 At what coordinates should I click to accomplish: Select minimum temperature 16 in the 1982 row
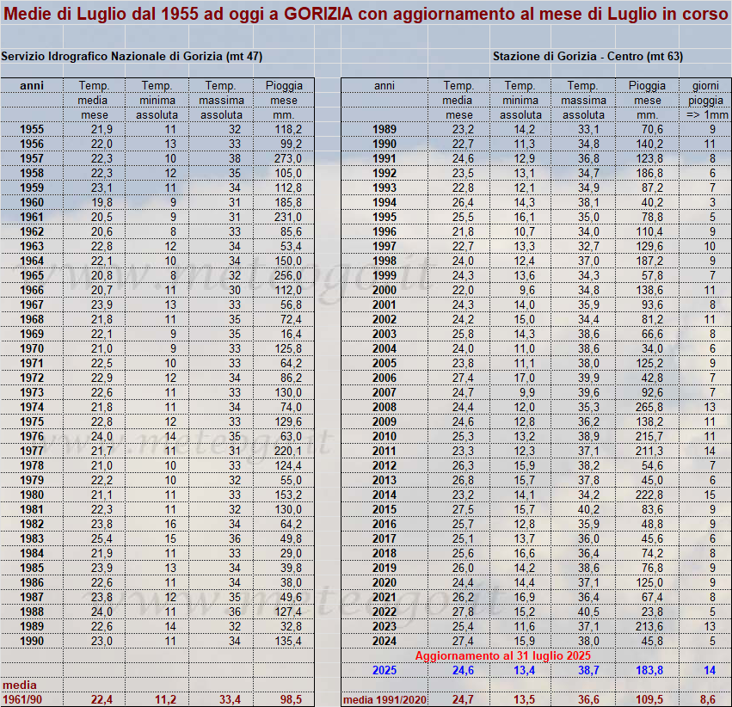pyautogui.click(x=170, y=524)
